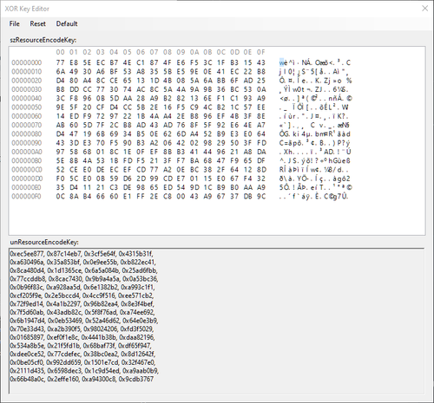This screenshot has height=403, width=434.
Task: Open the Reset menu
Action: 38,23
